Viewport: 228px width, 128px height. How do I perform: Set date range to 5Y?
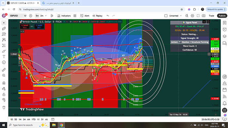coord(42,119)
